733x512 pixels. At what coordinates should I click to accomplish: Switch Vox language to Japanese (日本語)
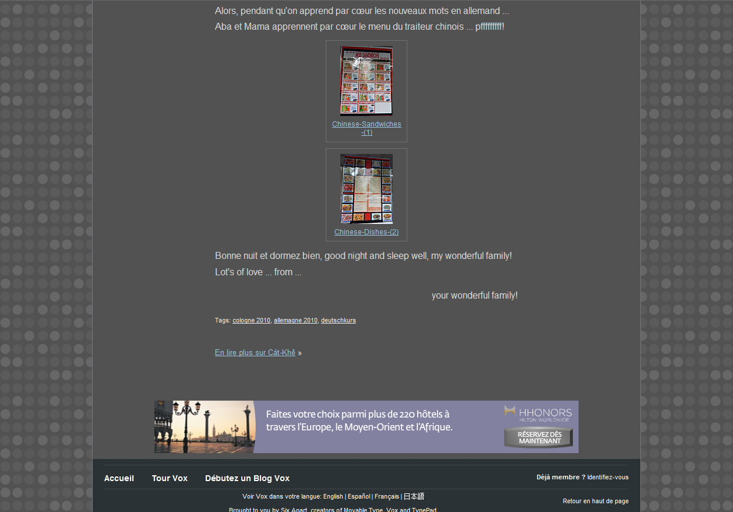414,497
